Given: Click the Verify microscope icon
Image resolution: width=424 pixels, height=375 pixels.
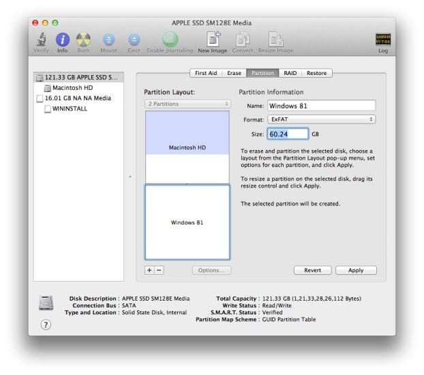Looking at the screenshot, I should 42,40.
